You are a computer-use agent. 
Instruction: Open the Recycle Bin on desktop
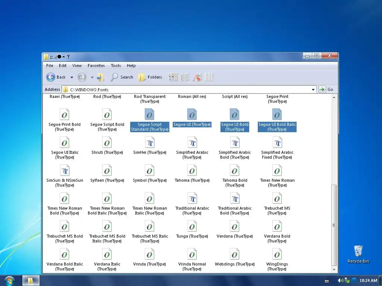coord(358,254)
